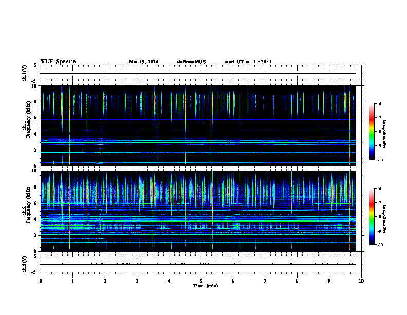This screenshot has height=315, width=407.
Task: Click the ch.2 PSD color bar
Action: [x=372, y=217]
